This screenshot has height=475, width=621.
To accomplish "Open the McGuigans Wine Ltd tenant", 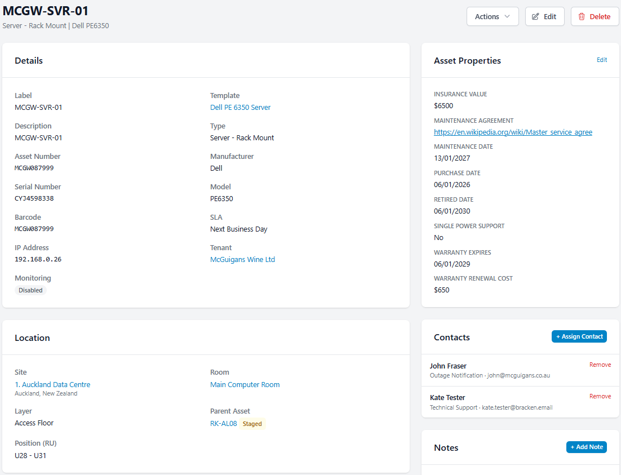I will pos(242,260).
